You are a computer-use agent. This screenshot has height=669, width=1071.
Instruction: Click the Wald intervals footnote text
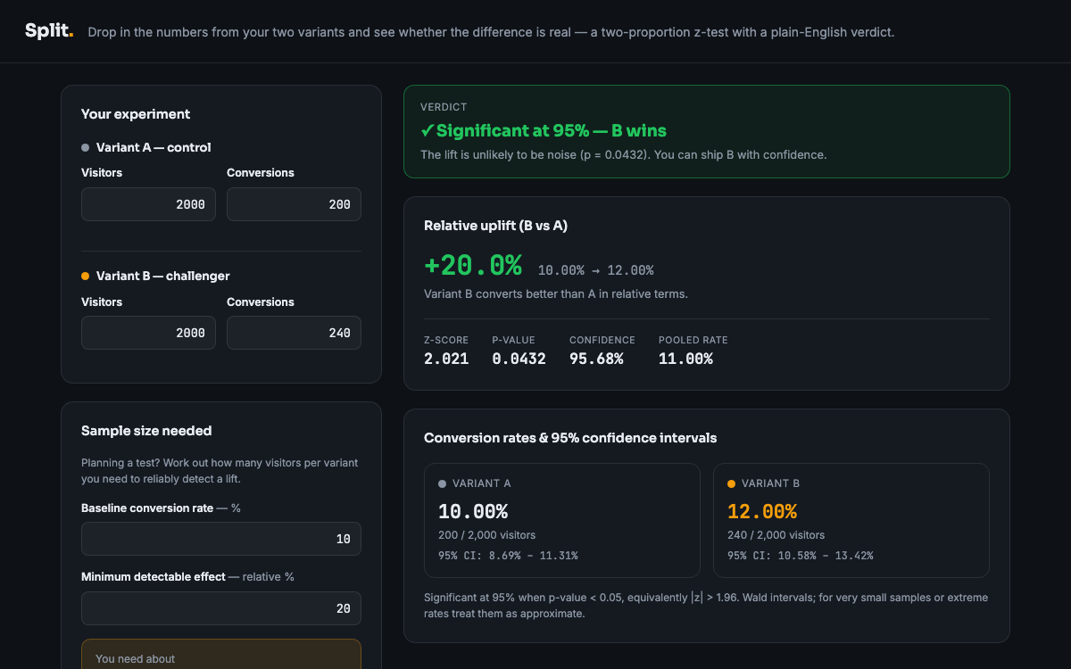[706, 606]
